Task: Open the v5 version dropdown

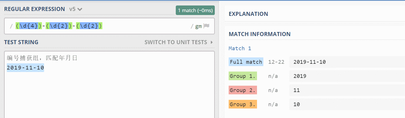Action: pos(76,9)
